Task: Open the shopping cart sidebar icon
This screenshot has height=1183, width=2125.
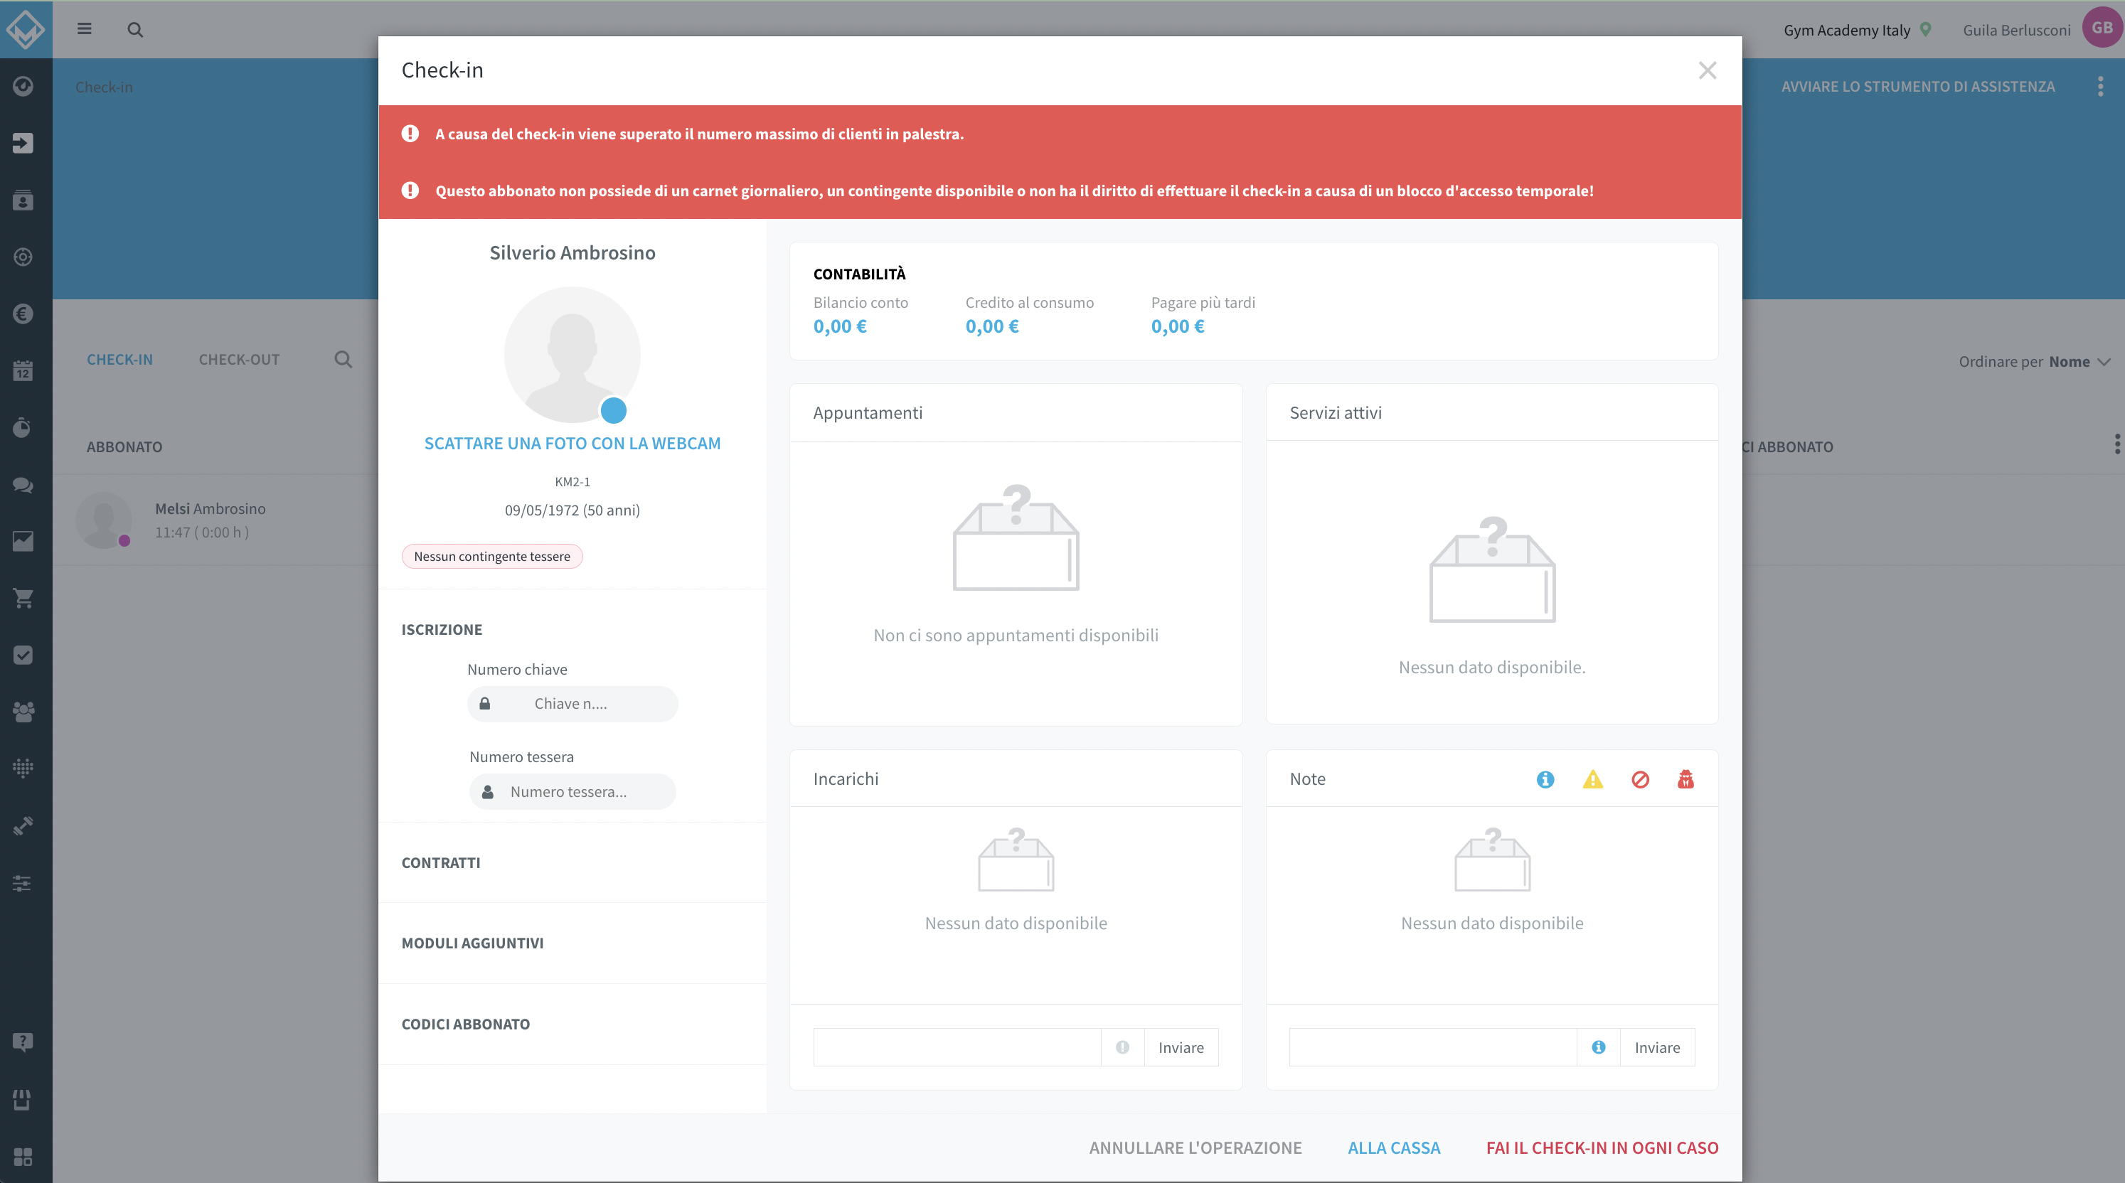Action: point(23,598)
